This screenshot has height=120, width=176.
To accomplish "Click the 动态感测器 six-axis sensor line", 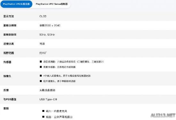I will coord(72,62).
